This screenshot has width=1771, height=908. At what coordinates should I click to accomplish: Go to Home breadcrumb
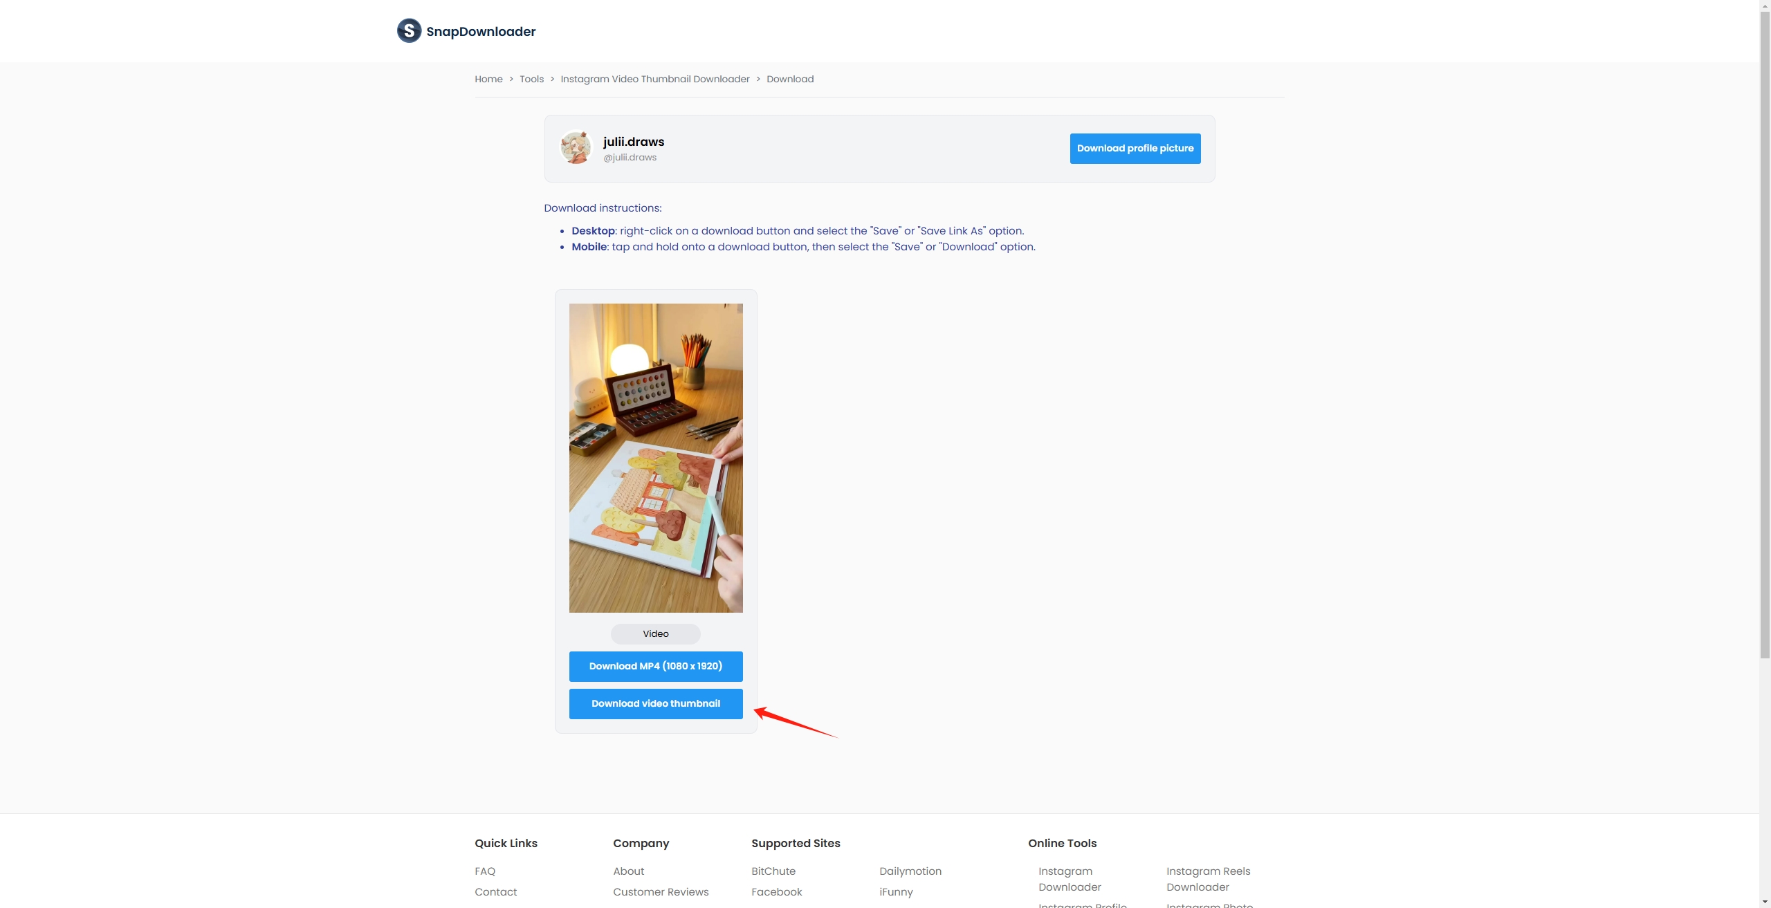pos(488,79)
